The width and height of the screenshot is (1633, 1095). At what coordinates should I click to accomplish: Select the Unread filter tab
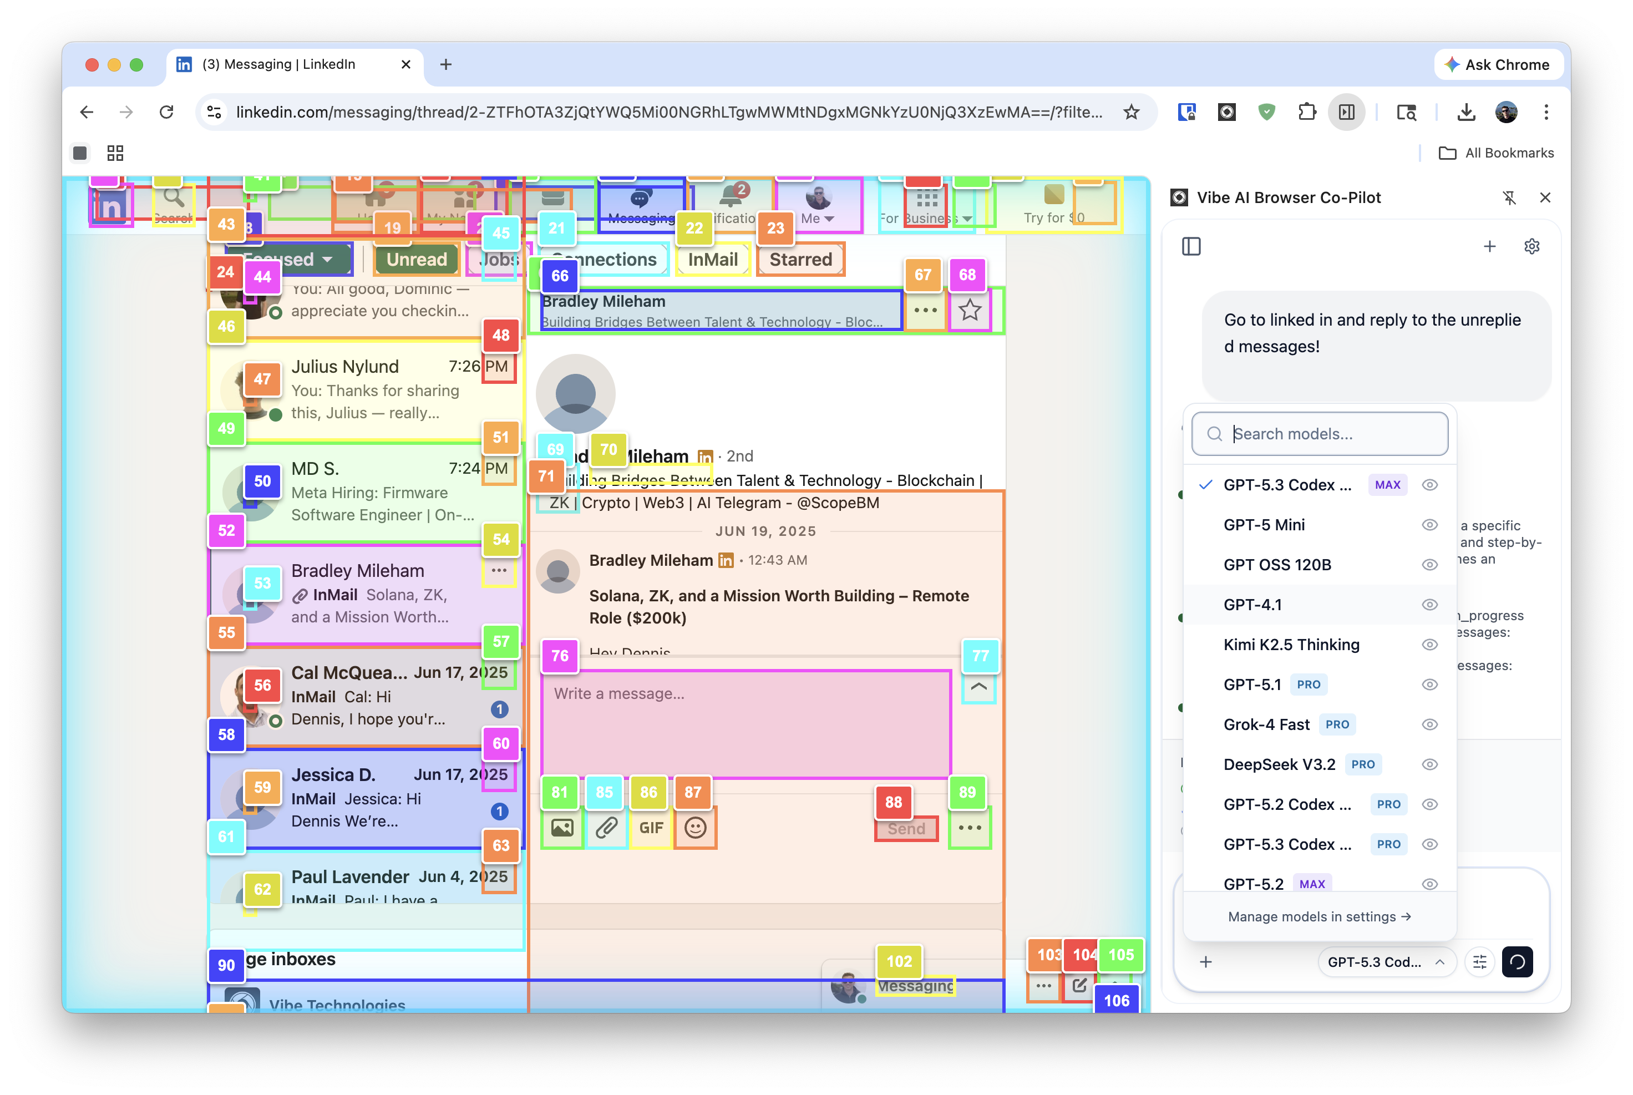tap(416, 259)
